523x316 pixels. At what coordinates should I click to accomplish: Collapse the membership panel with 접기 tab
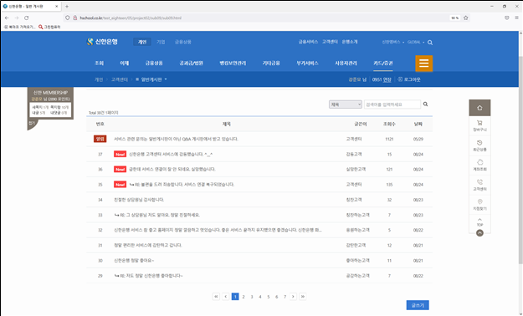32,124
